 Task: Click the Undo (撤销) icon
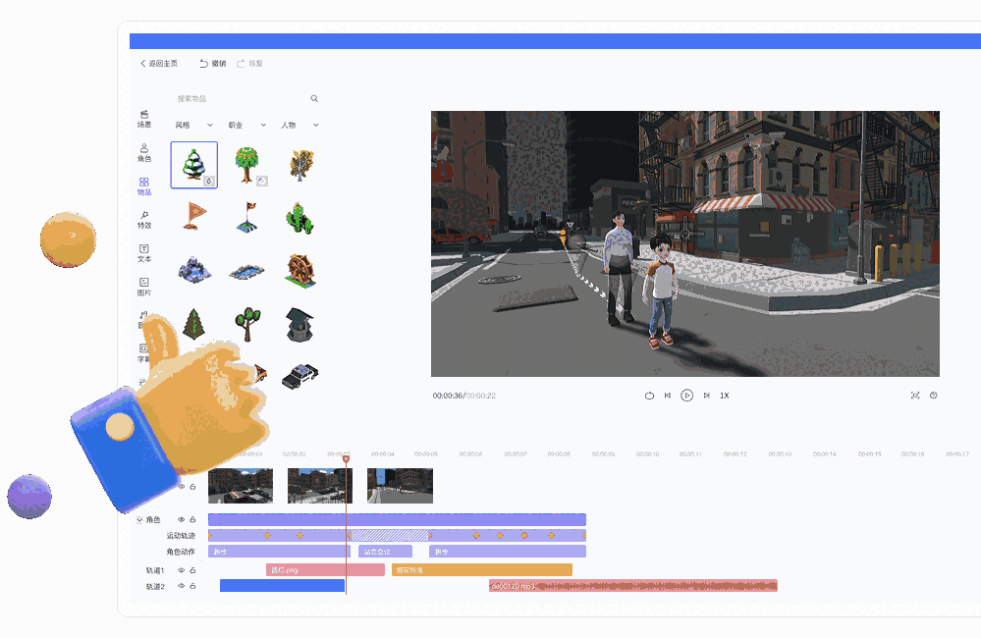[207, 63]
